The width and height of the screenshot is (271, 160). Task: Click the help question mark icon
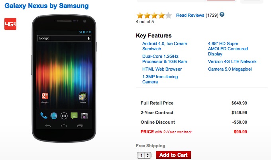coord(222,15)
